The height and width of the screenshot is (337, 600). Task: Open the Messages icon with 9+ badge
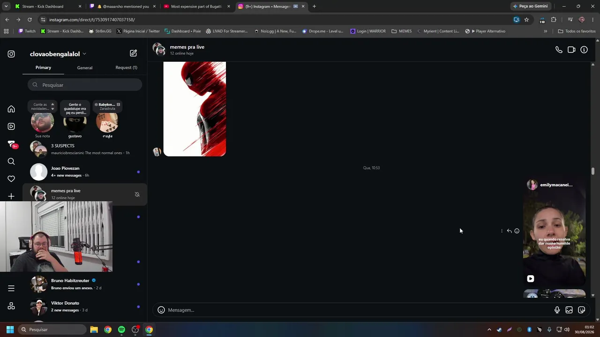tap(12, 144)
